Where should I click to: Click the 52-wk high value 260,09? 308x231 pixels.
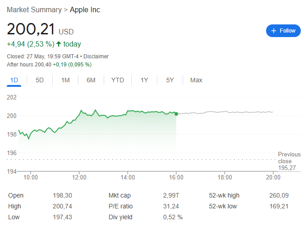279,195
